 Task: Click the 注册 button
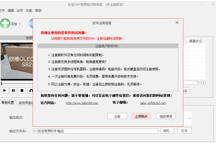tap(117, 116)
